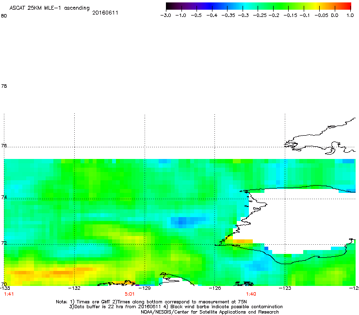This screenshot has width=359, height=315.
Task: Click the date label '20160611' under the title
Action: click(105, 13)
